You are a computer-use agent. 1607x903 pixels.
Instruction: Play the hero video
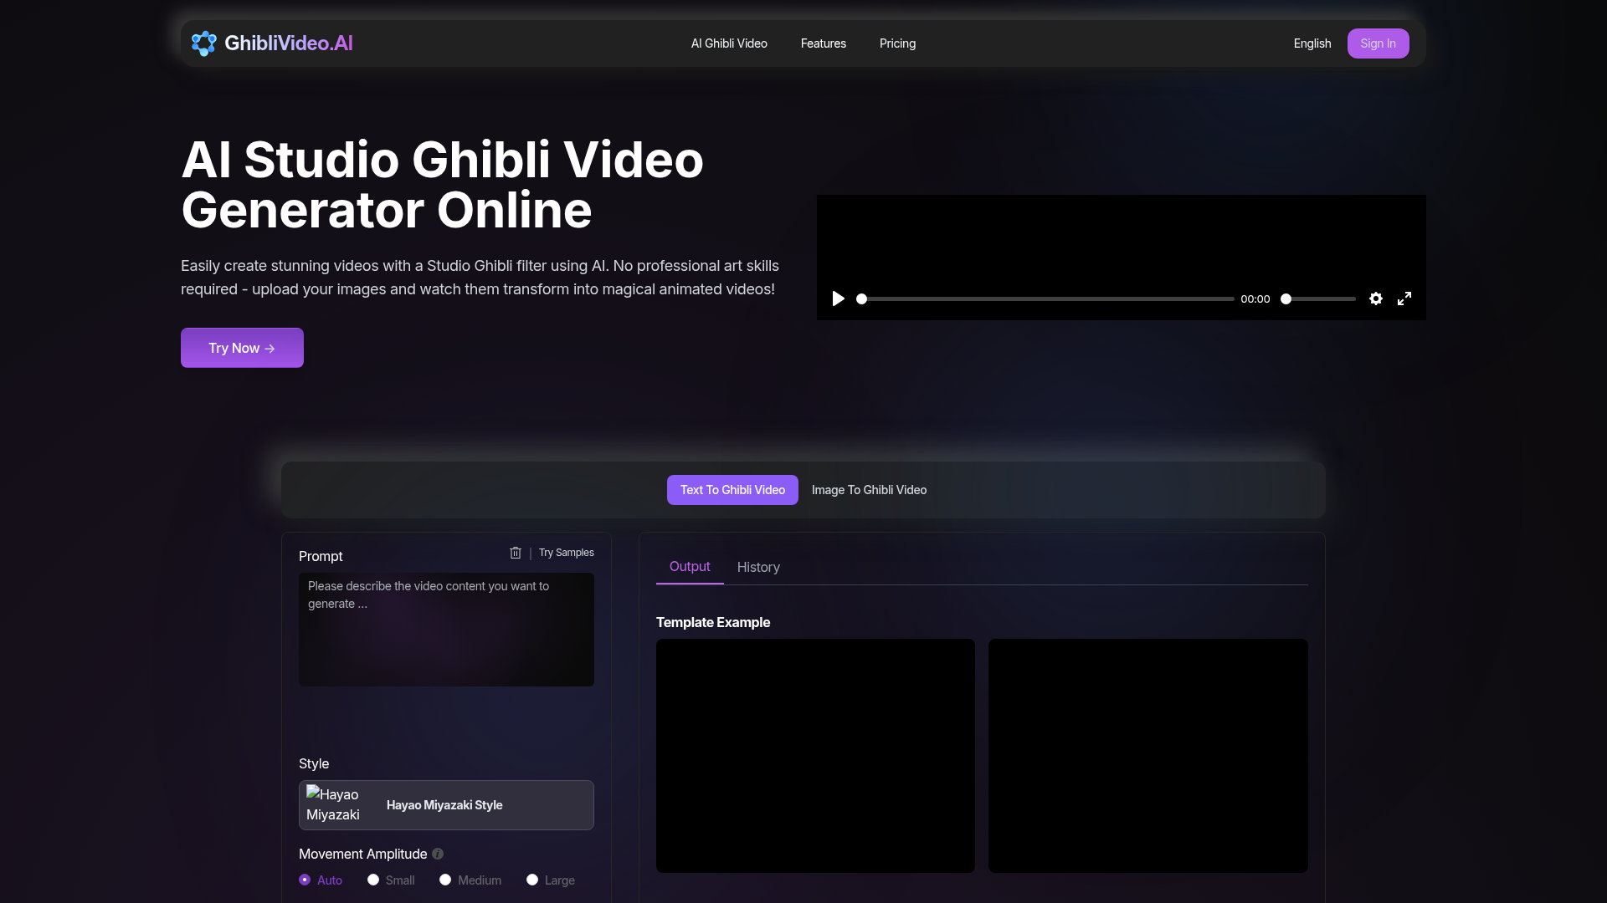tap(838, 298)
